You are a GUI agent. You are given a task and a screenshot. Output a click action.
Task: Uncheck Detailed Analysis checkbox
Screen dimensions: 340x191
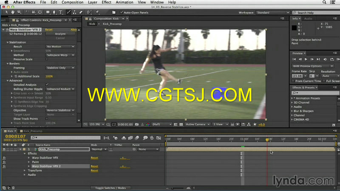(47, 84)
